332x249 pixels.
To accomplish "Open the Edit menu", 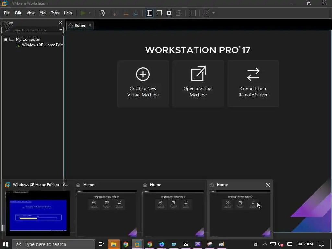I will pos(18,13).
